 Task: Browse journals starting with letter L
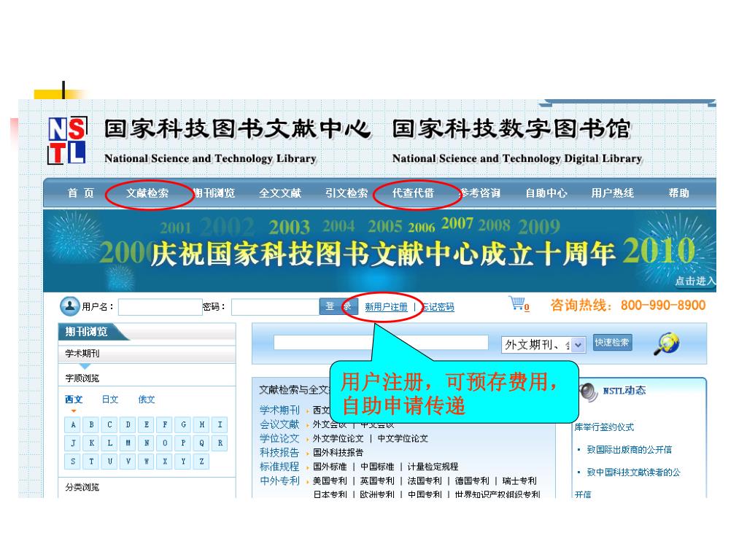109,443
